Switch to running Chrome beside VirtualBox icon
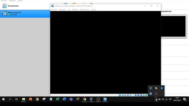This screenshot has height=106, width=189. point(85,99)
